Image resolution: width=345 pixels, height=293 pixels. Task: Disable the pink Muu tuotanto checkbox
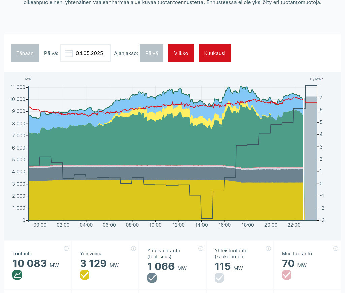[x=287, y=275]
